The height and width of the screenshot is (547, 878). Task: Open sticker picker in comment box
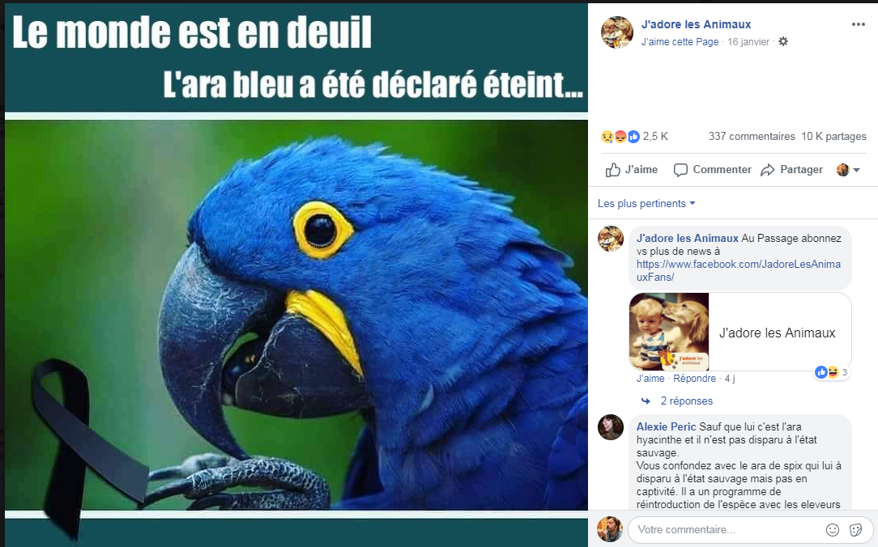855,530
